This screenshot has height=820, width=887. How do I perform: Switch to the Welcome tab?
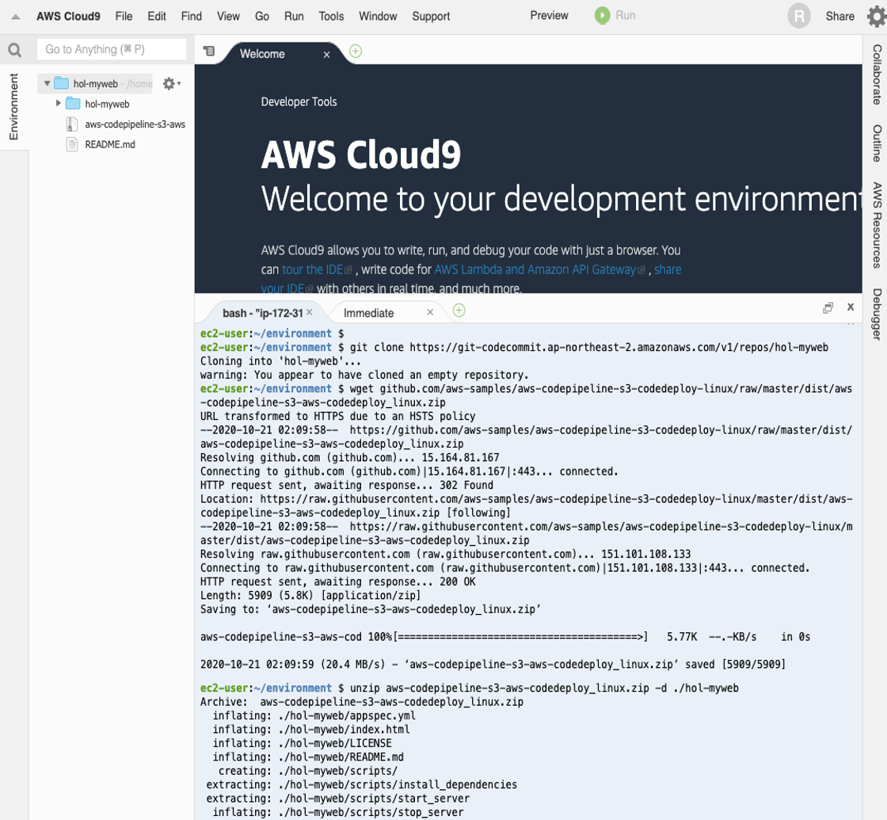[262, 55]
